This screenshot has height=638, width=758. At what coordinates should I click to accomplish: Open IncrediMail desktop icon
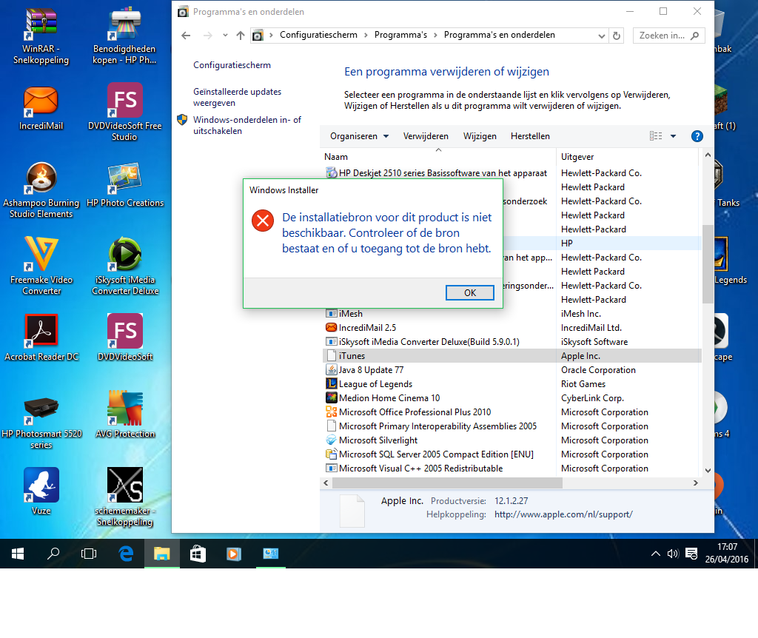tap(41, 109)
